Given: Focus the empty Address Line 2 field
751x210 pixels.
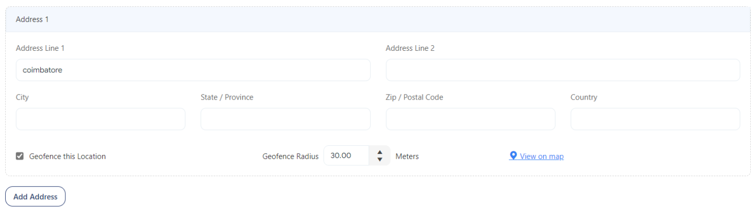Looking at the screenshot, I should click(x=562, y=70).
